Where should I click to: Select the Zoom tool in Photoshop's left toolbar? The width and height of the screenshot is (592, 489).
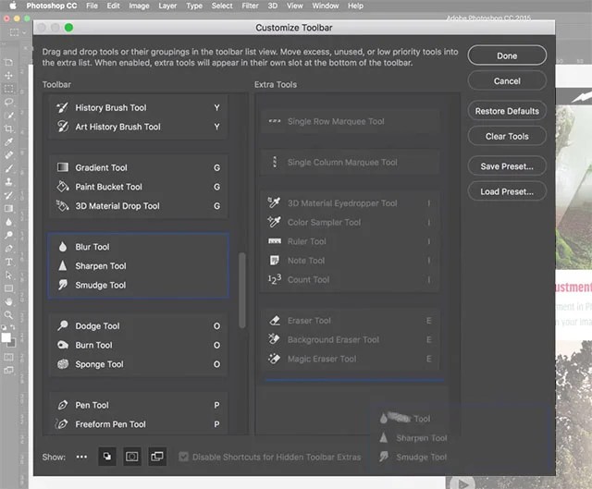click(8, 315)
